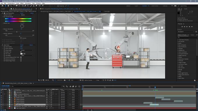Toggle Enable Tint checkbox
The height and width of the screenshot is (111, 198).
pyautogui.click(x=21, y=52)
